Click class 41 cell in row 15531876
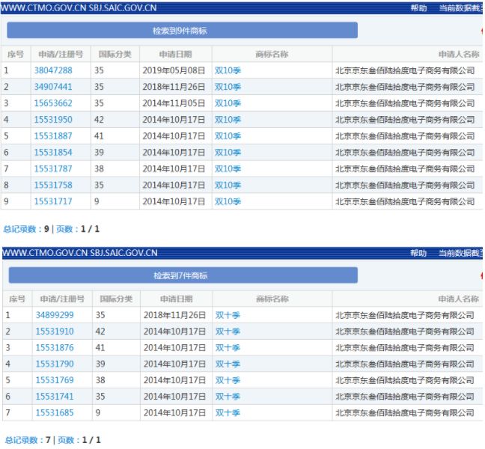Screen dimensions: 485x449 (x=100, y=348)
